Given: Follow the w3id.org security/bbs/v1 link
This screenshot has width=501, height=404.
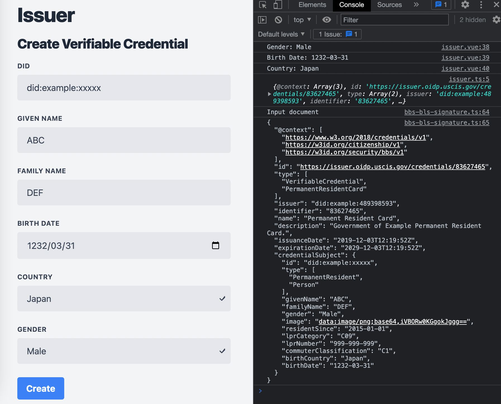Looking at the screenshot, I should pyautogui.click(x=345, y=152).
